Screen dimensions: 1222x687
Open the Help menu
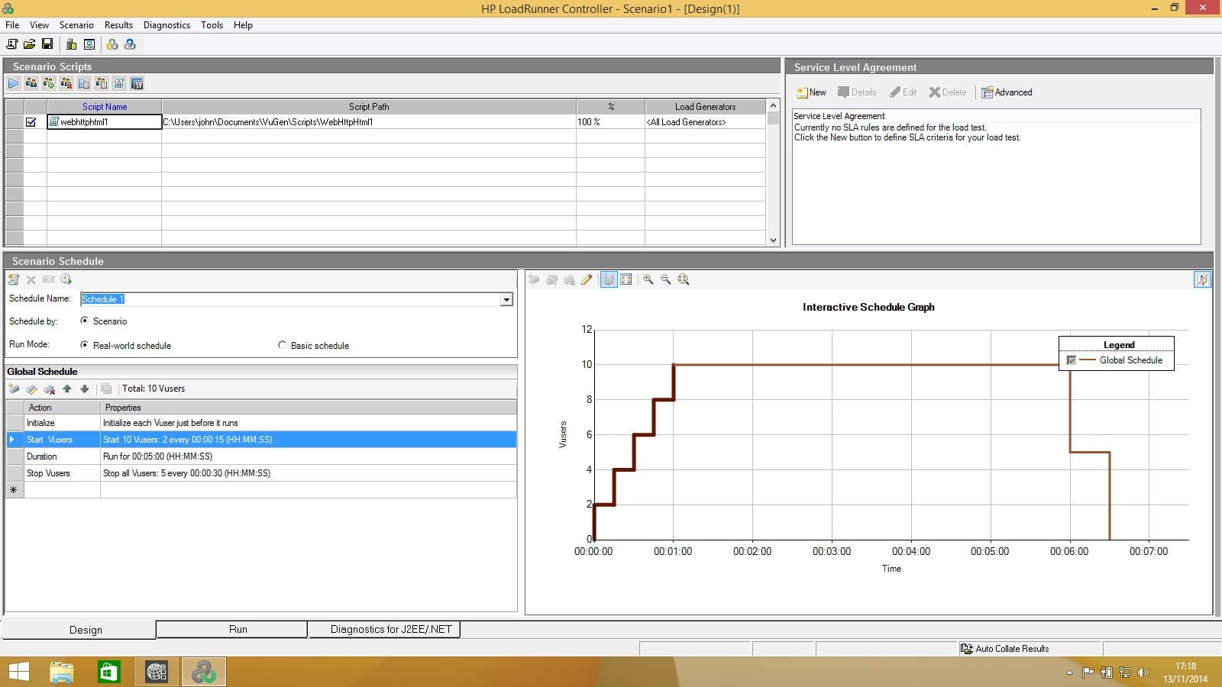pyautogui.click(x=243, y=25)
